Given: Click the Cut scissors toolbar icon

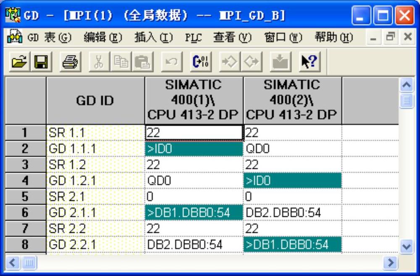Looking at the screenshot, I should (99, 62).
